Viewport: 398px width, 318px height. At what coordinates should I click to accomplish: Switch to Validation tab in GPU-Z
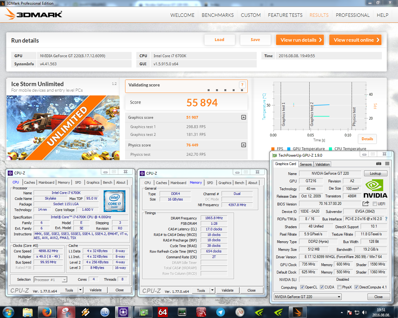tap(322, 164)
